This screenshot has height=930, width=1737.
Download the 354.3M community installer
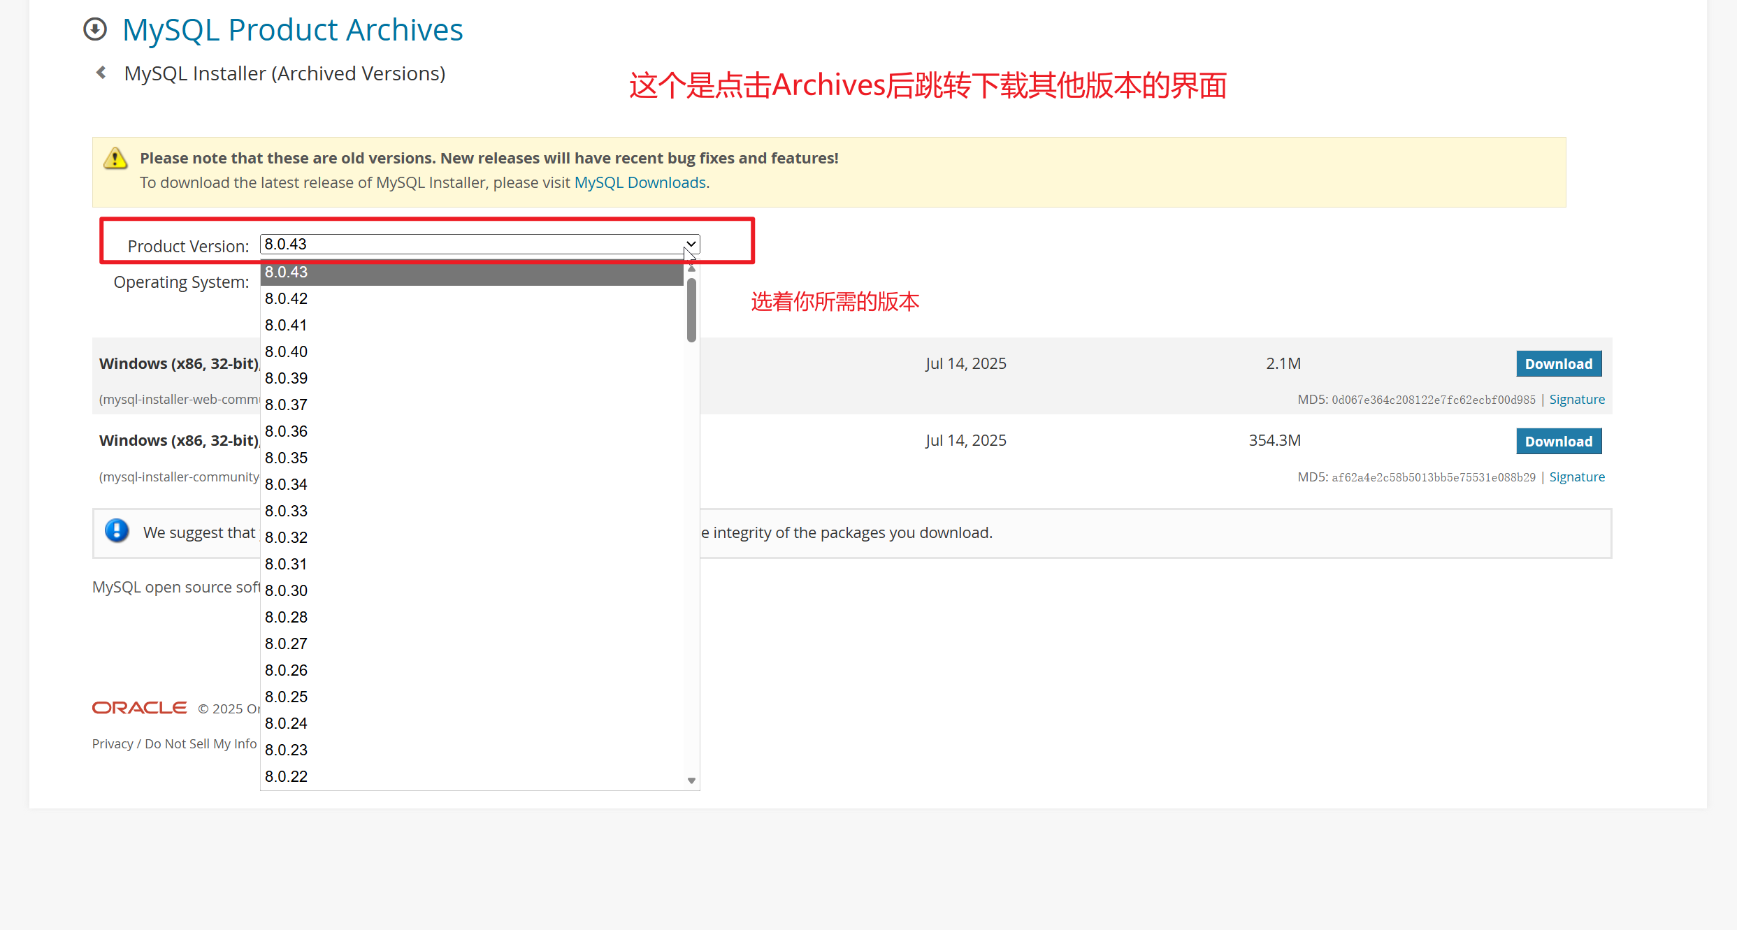tap(1558, 442)
